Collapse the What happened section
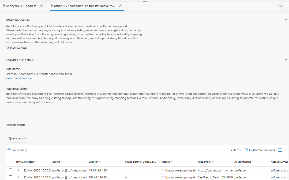Viewport: 289px width, 180px height. pos(286,19)
